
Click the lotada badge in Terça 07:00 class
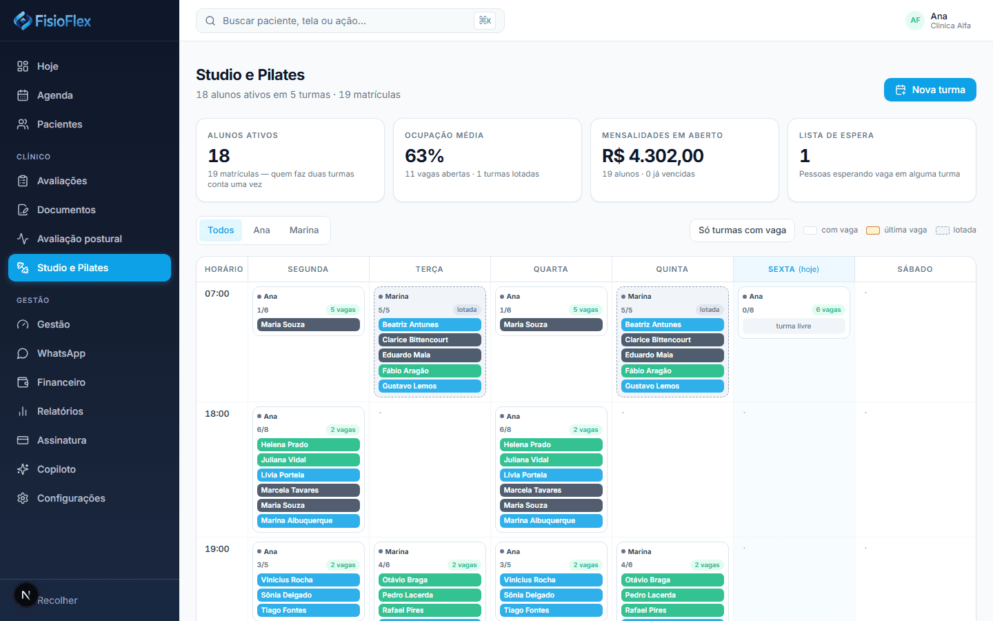(467, 310)
